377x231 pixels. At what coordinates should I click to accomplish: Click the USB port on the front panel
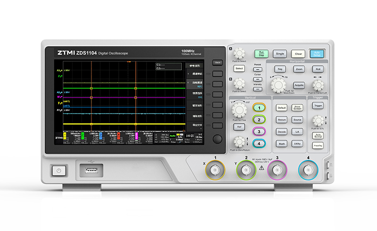click(x=91, y=170)
